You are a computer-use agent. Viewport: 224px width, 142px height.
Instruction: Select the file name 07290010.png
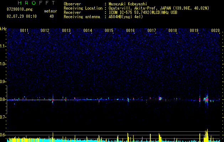coord(20,10)
